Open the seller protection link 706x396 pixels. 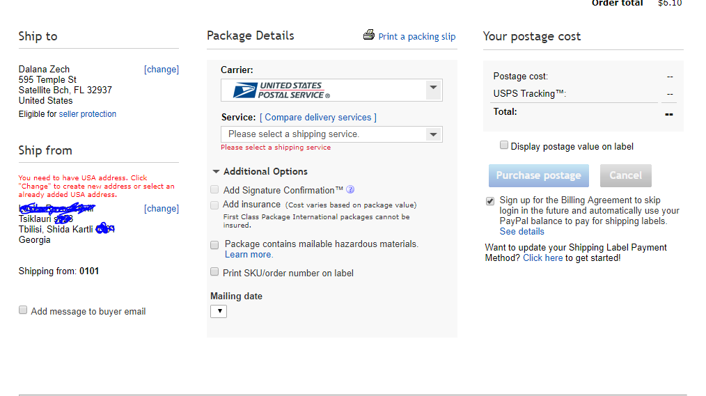(88, 114)
